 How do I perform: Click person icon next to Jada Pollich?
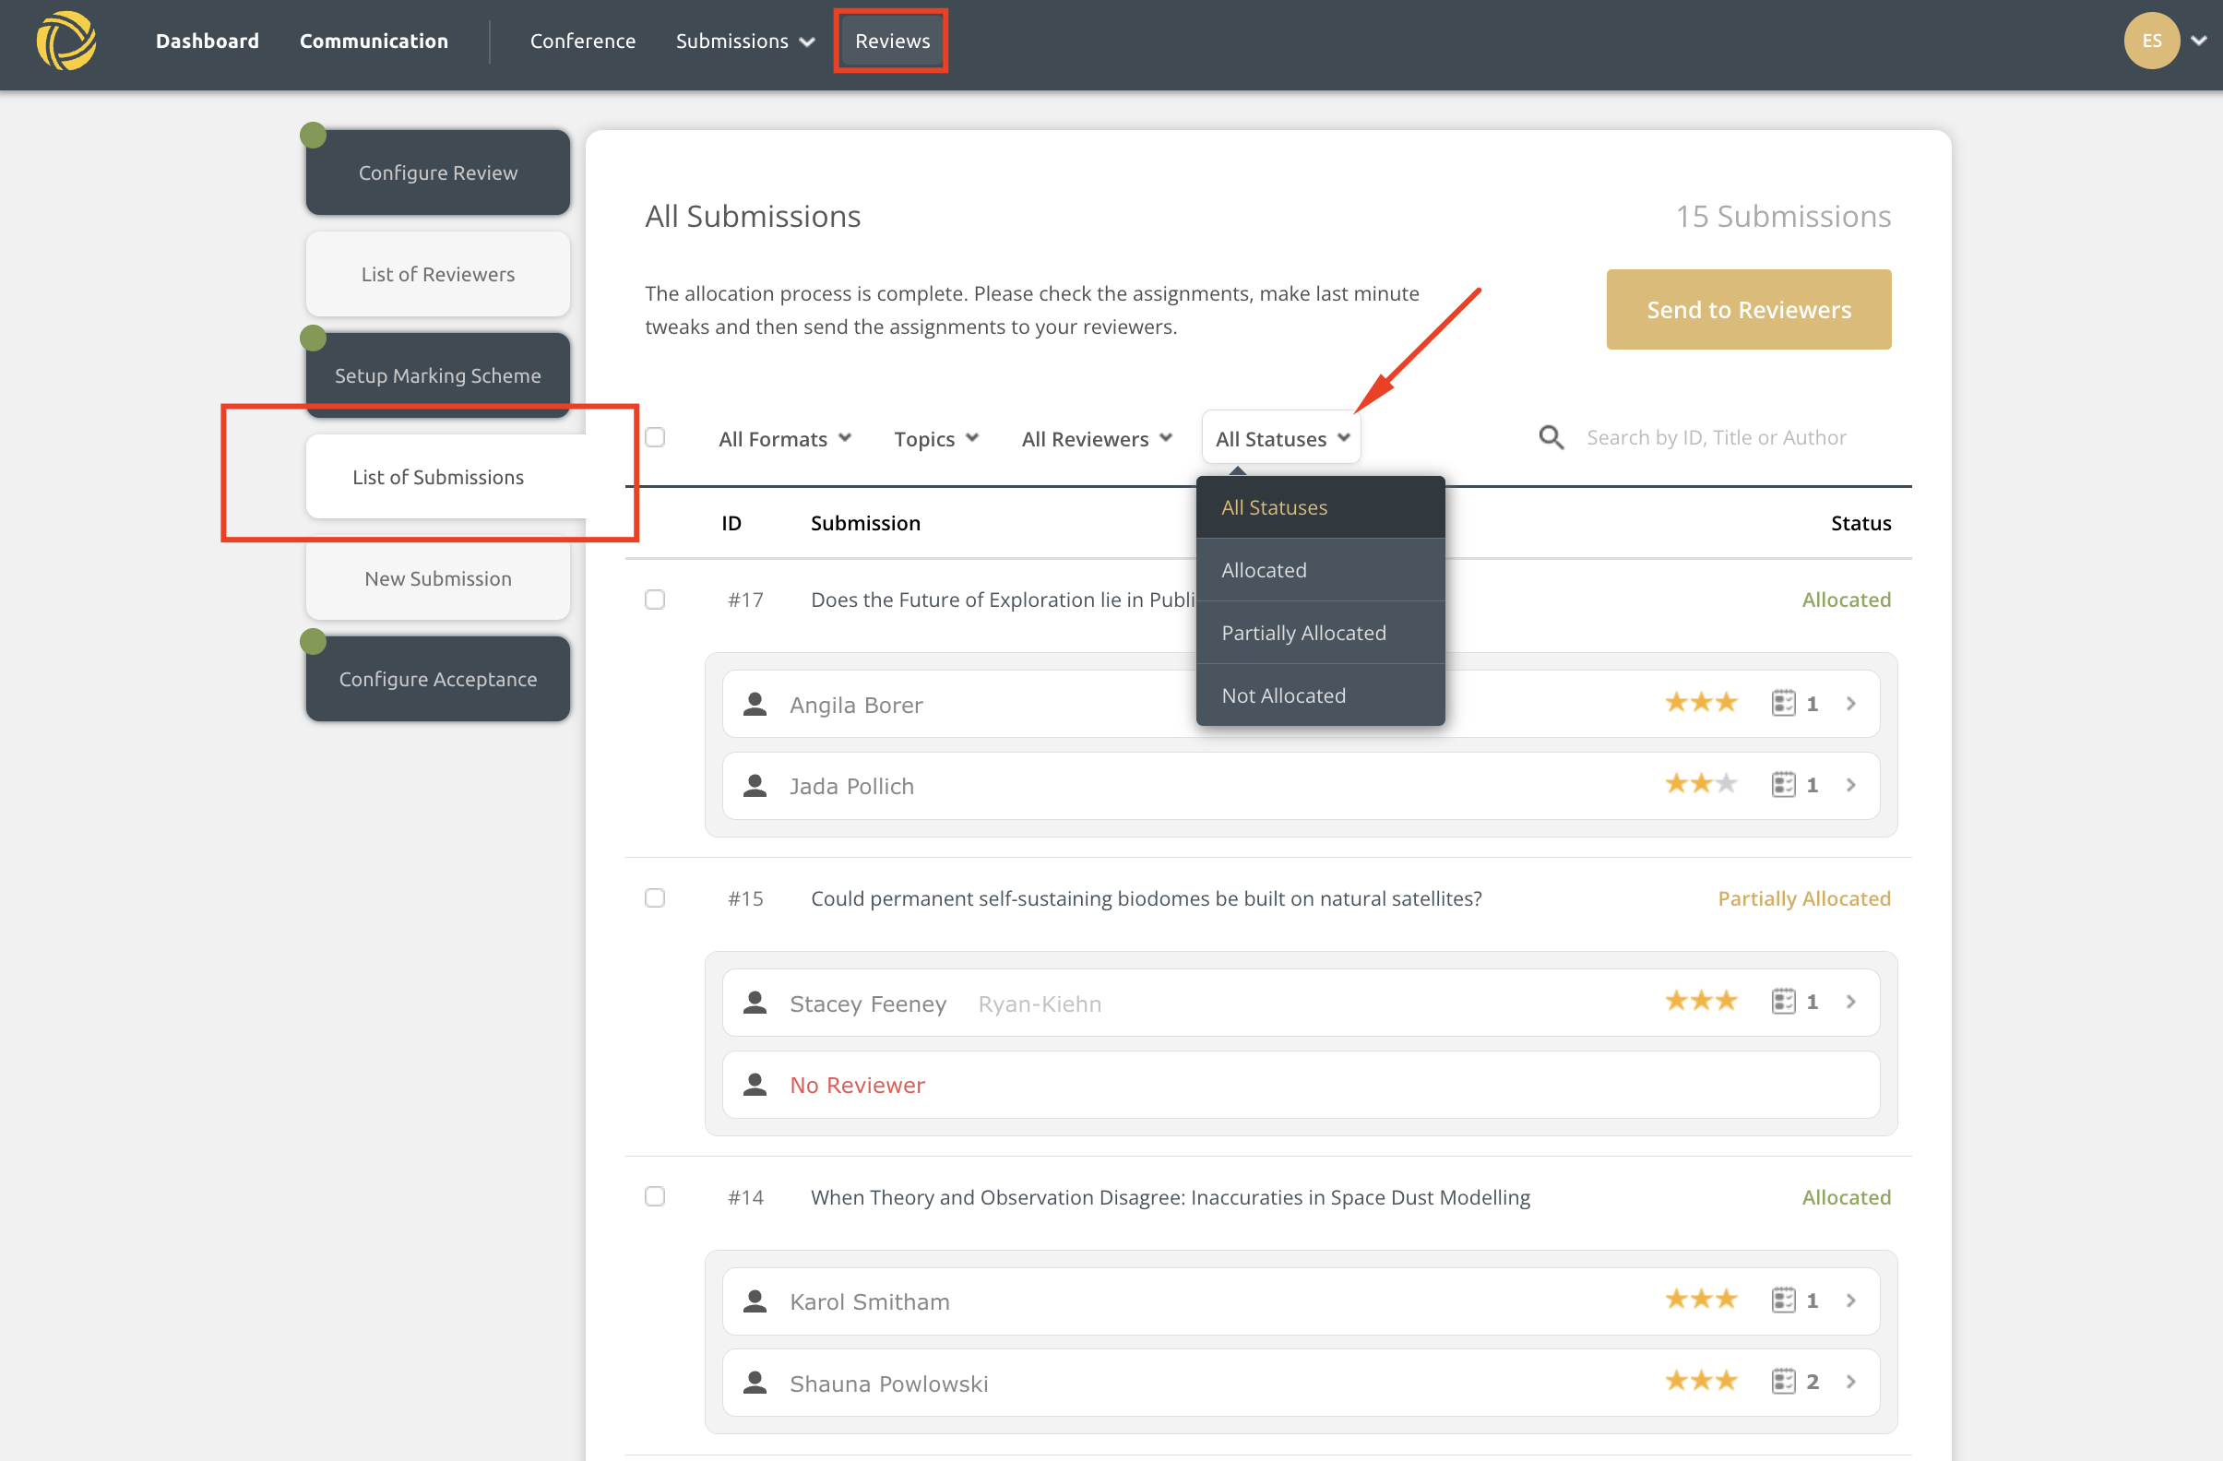tap(755, 786)
